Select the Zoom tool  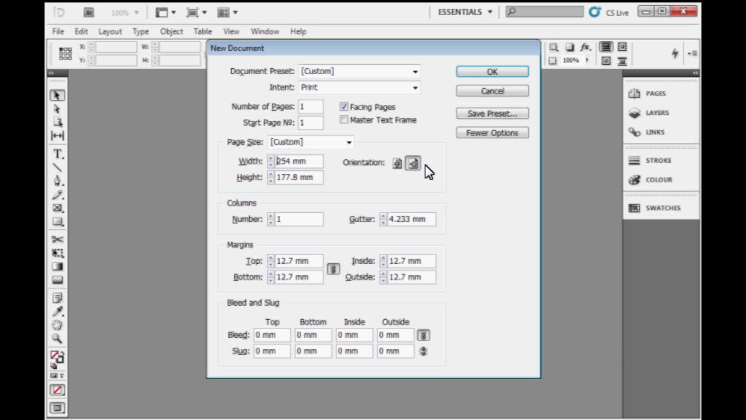click(57, 338)
